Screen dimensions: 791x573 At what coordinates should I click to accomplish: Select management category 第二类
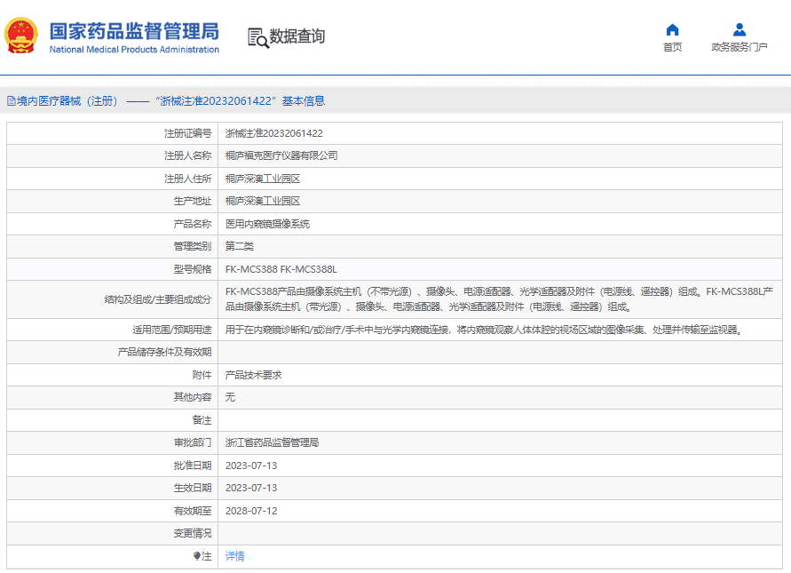(239, 246)
